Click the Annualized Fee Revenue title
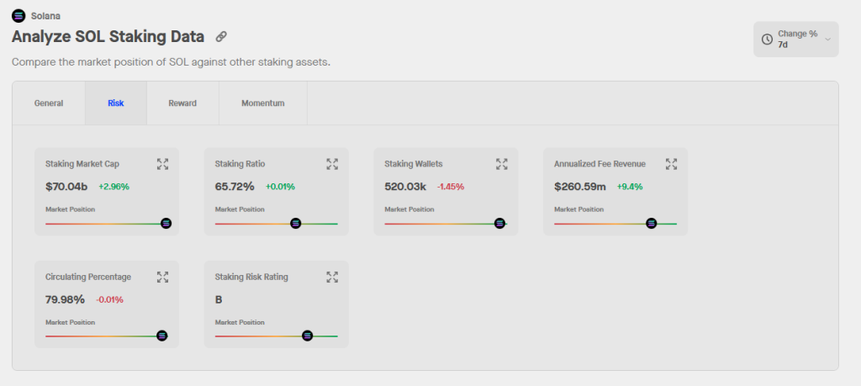The image size is (861, 386). click(x=600, y=164)
